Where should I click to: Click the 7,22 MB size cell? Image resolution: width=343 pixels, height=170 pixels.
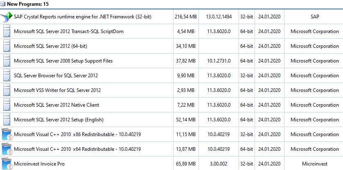point(186,105)
